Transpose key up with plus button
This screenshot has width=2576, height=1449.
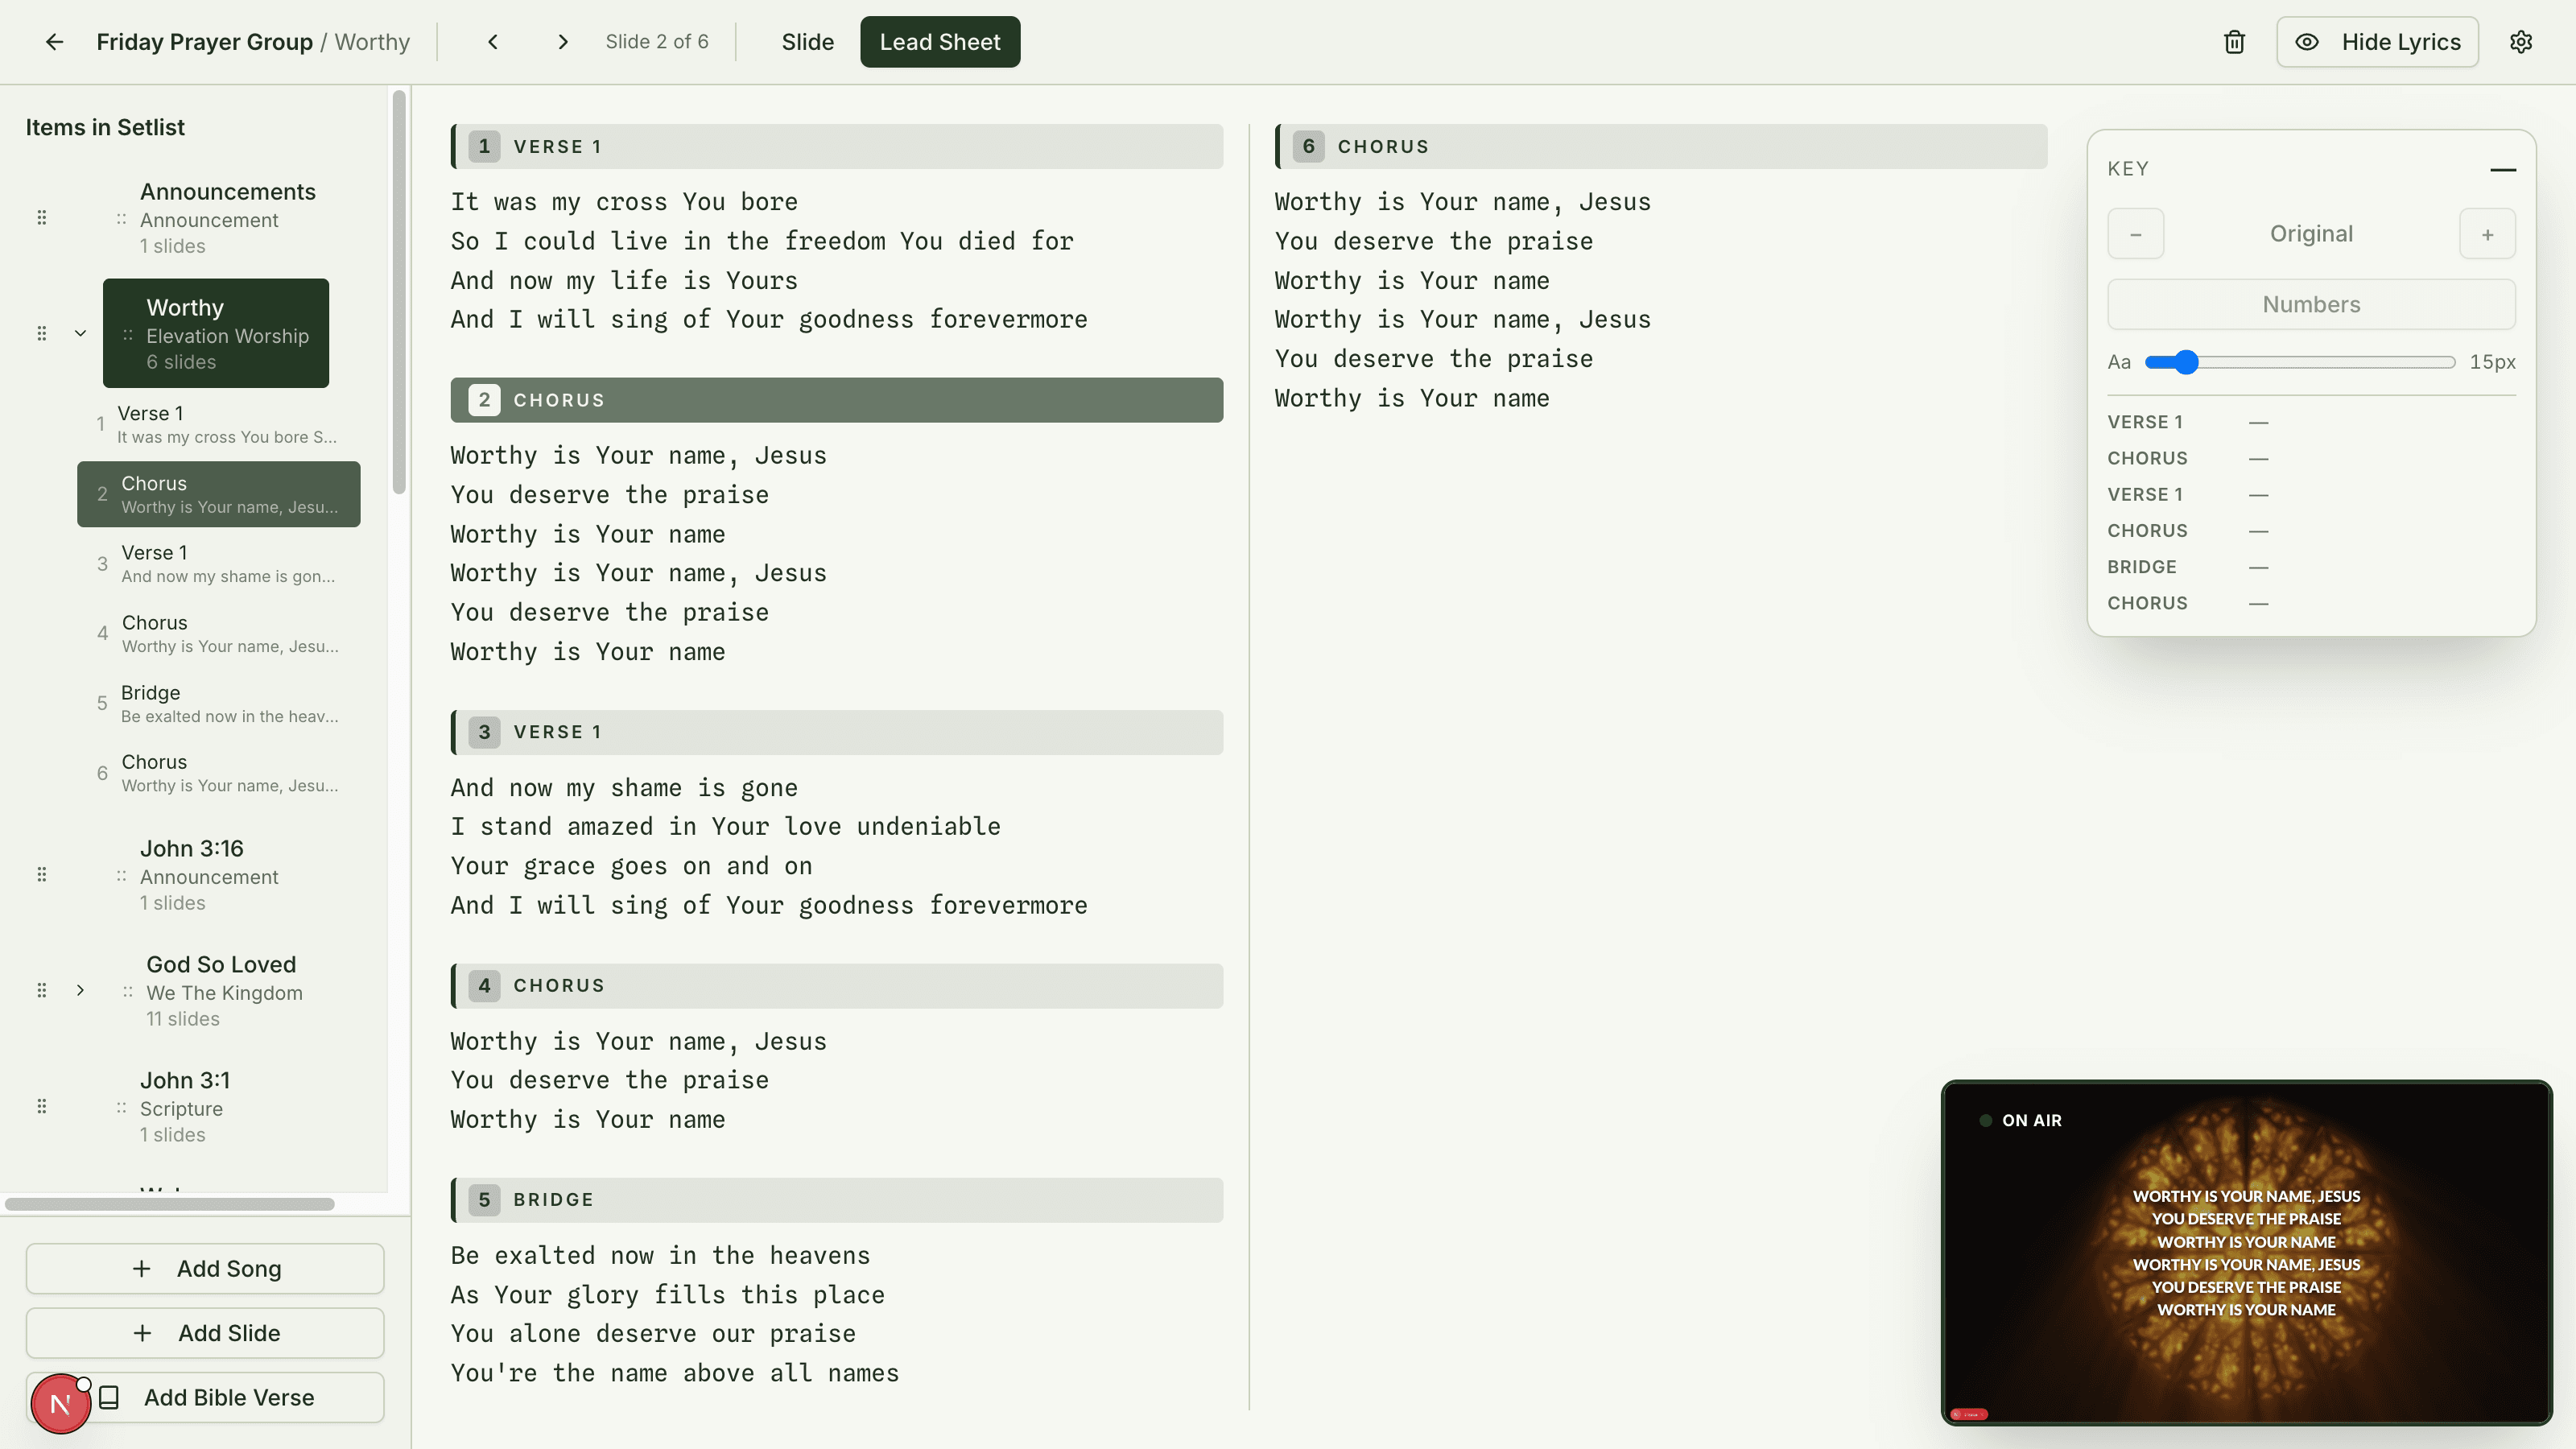pyautogui.click(x=2487, y=234)
